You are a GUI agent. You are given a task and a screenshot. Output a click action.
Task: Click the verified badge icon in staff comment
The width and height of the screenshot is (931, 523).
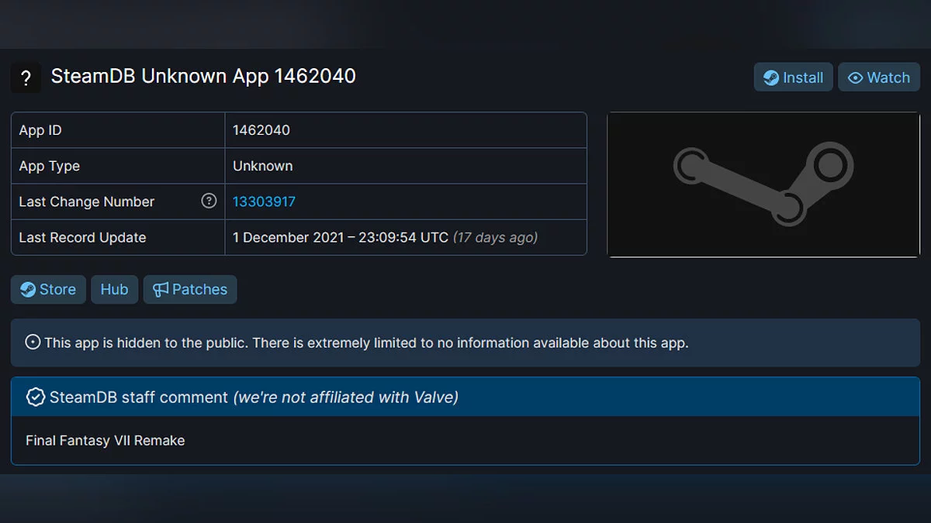click(35, 397)
